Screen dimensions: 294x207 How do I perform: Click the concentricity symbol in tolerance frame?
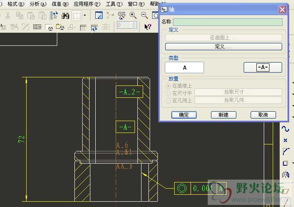[x=182, y=188]
